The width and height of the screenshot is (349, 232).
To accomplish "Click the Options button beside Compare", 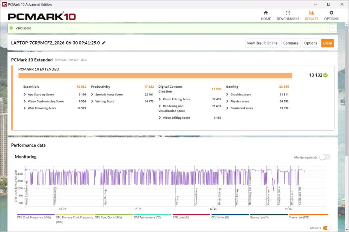I will (x=311, y=43).
